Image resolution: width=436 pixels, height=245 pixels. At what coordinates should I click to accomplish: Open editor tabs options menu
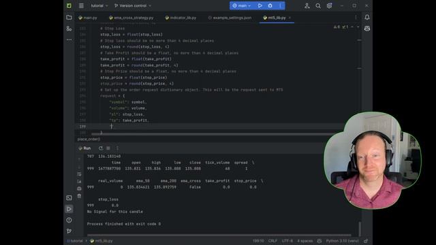coord(356,18)
